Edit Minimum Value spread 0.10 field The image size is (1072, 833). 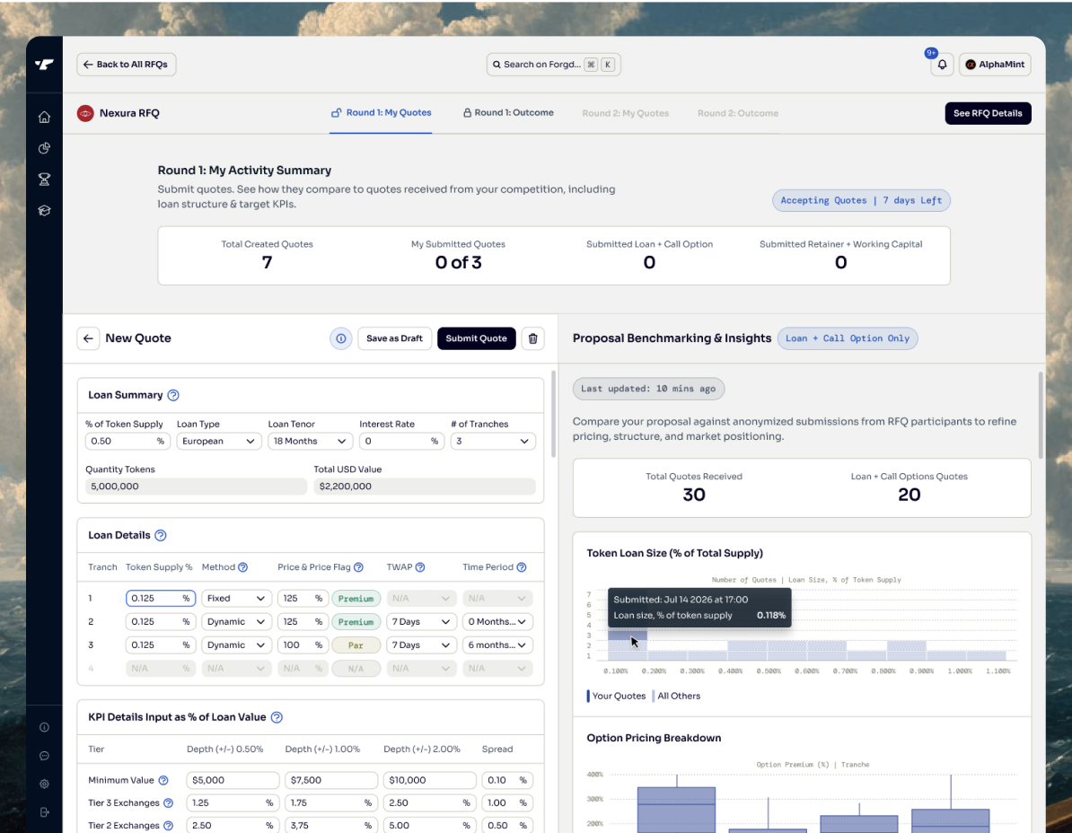507,780
